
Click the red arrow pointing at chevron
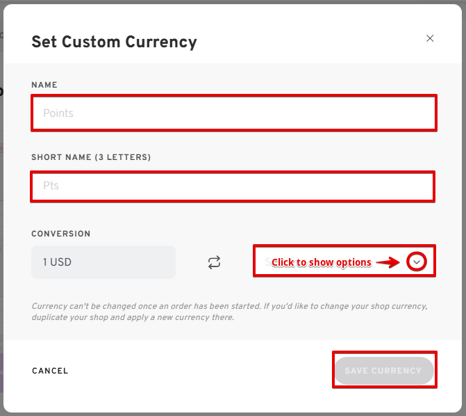click(389, 262)
